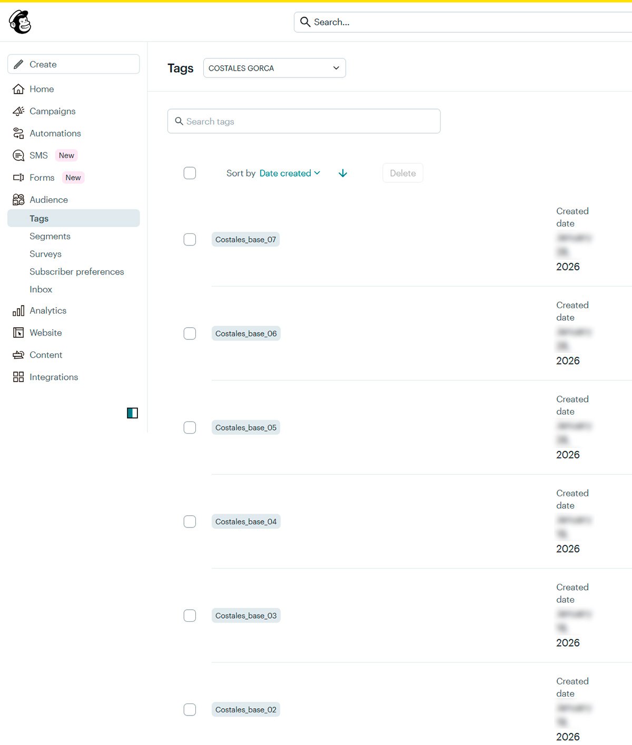Screen dimensions: 632x745
Task: Expand the Sort by Date created dropdown
Action: pos(289,173)
